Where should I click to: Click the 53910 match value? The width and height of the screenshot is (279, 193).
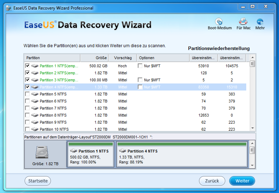204,66
